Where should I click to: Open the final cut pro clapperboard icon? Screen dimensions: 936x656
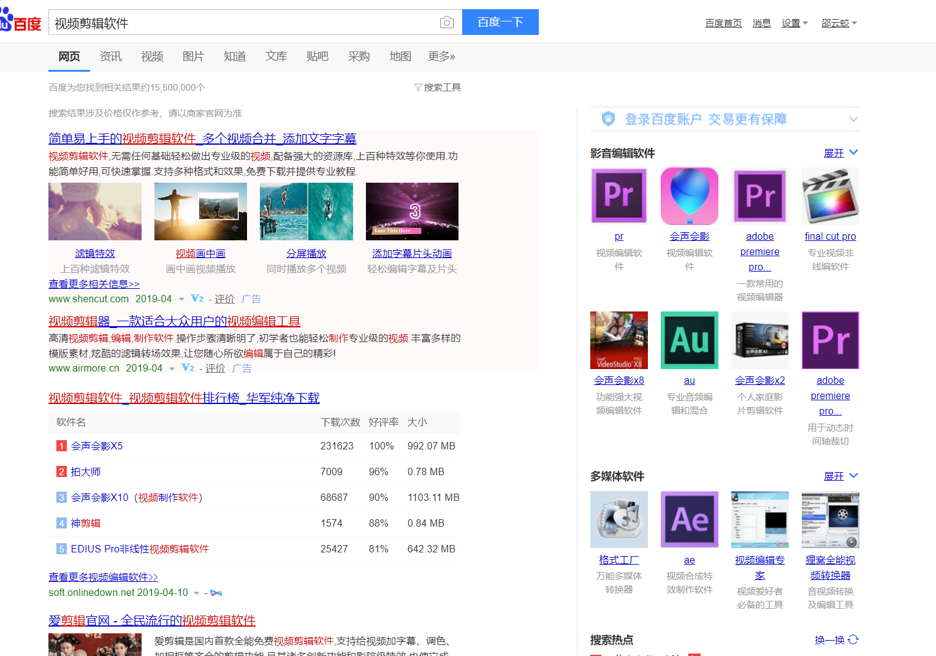coord(830,196)
